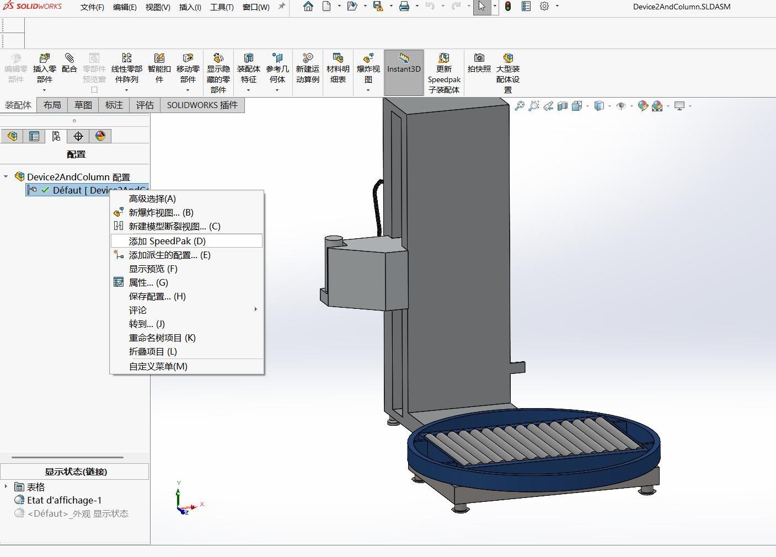This screenshot has width=776, height=557.
Task: Click 配合 (Mate) paperclip tool
Action: point(69,63)
